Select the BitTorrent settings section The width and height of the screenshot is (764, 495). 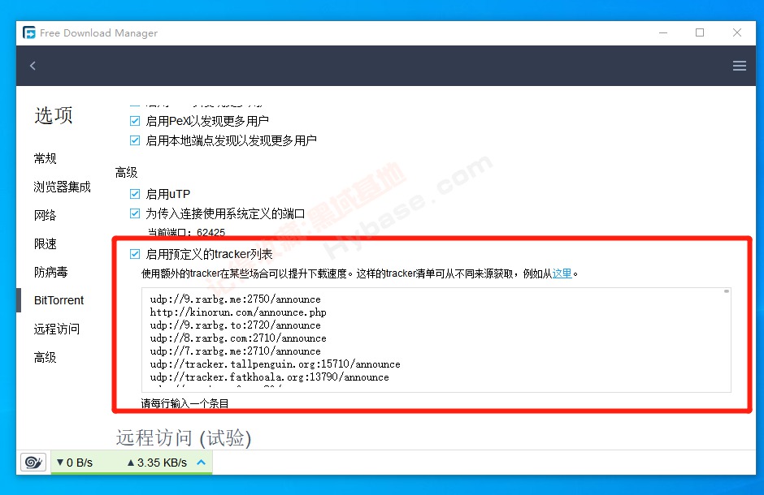59,300
